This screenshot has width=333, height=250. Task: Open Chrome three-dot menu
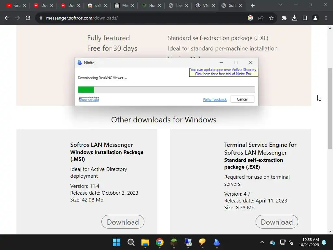[326, 18]
